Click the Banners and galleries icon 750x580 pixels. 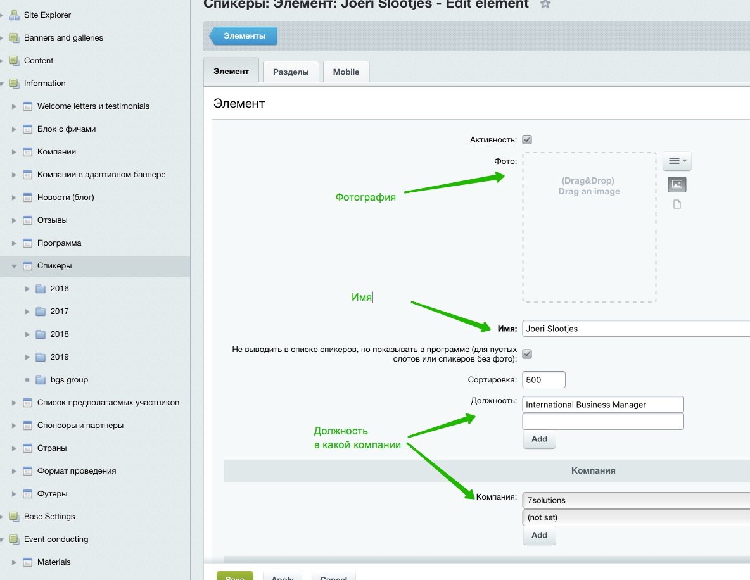pyautogui.click(x=14, y=38)
